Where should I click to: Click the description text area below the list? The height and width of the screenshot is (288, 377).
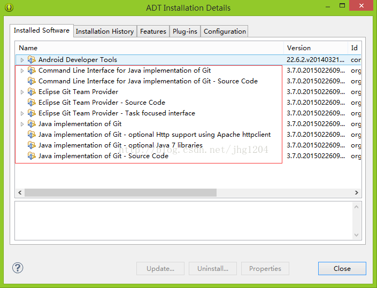[x=184, y=221]
